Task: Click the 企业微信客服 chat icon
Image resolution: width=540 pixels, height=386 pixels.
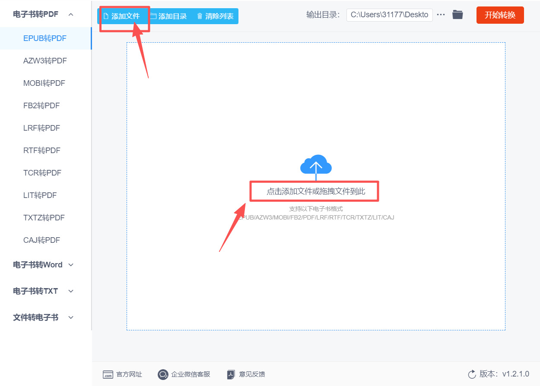Action: click(163, 374)
